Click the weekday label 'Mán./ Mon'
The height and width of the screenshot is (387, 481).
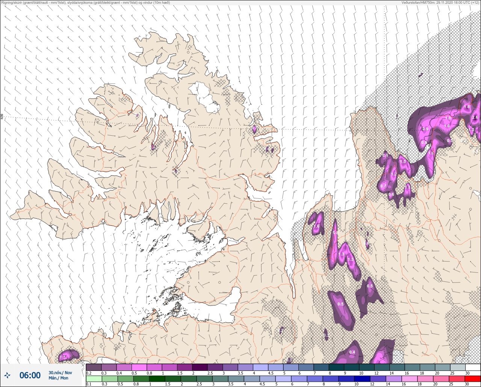point(58,378)
